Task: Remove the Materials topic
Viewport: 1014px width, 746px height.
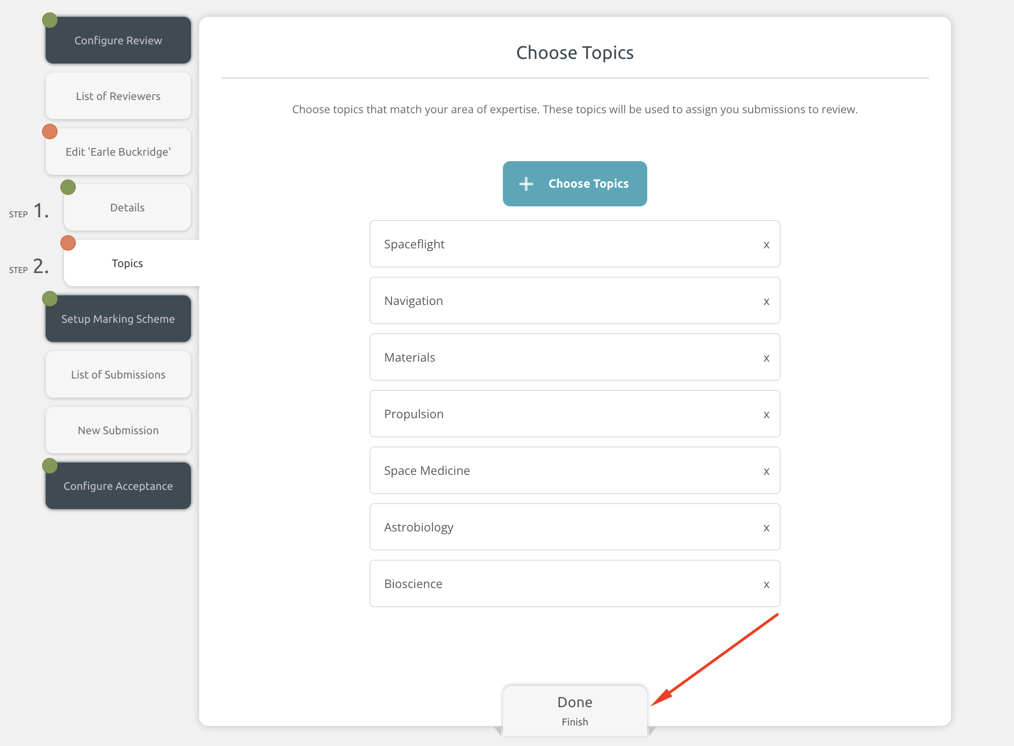Action: [766, 358]
